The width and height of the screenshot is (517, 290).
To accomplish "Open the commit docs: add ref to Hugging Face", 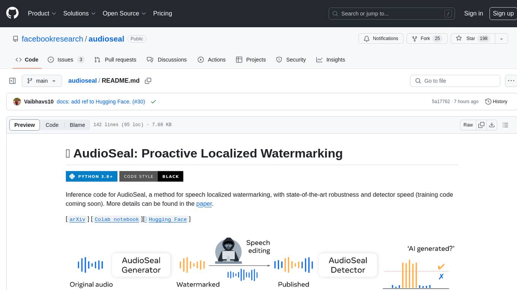I will tap(94, 102).
